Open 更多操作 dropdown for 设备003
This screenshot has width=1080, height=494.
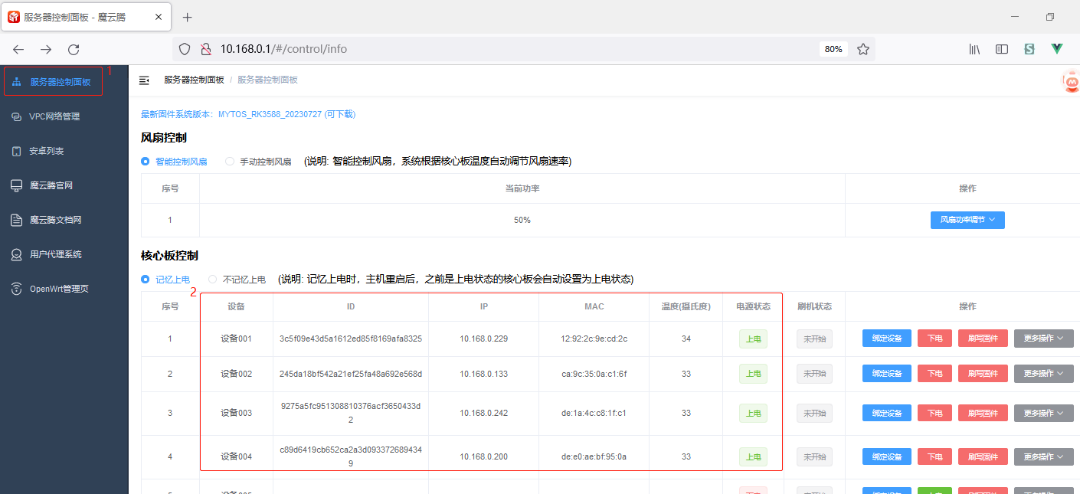[1043, 413]
